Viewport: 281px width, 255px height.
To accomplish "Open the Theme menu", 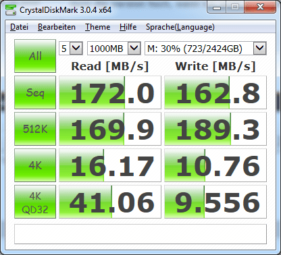I will [97, 27].
